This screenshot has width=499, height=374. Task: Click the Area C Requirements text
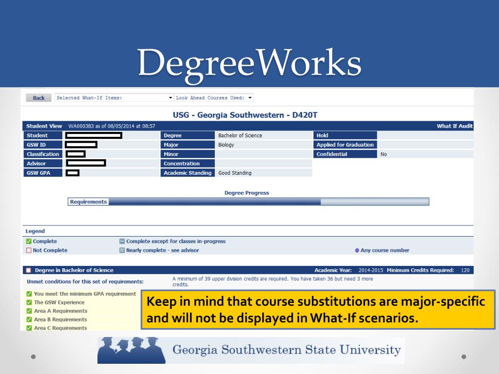60,328
